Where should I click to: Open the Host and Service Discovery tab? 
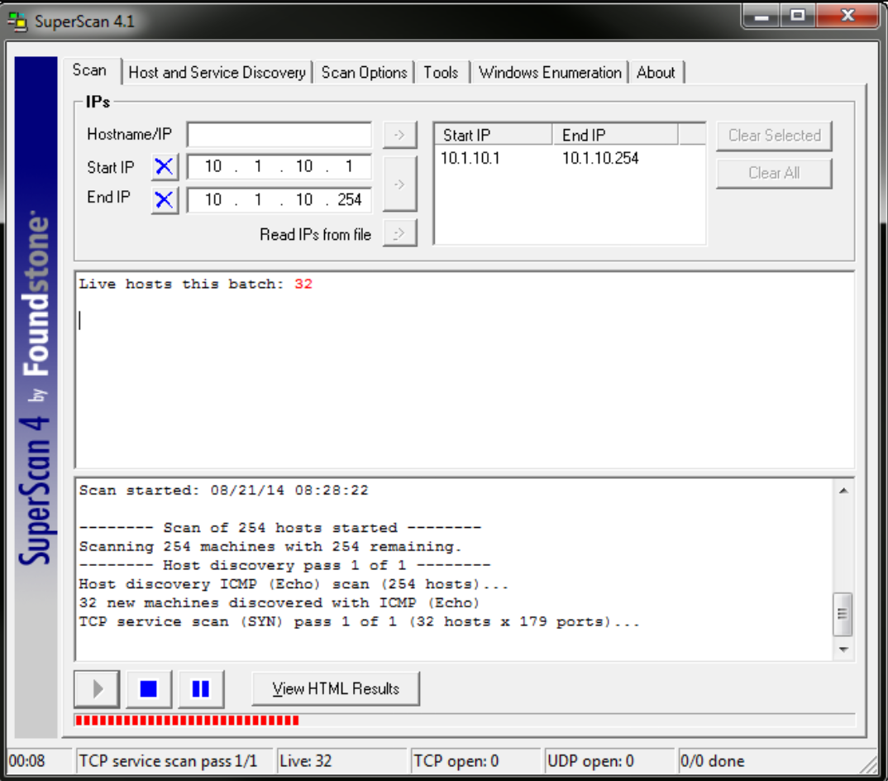click(x=217, y=73)
